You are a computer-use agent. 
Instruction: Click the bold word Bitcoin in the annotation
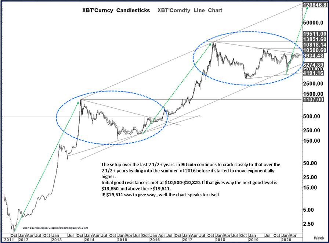(x=189, y=164)
